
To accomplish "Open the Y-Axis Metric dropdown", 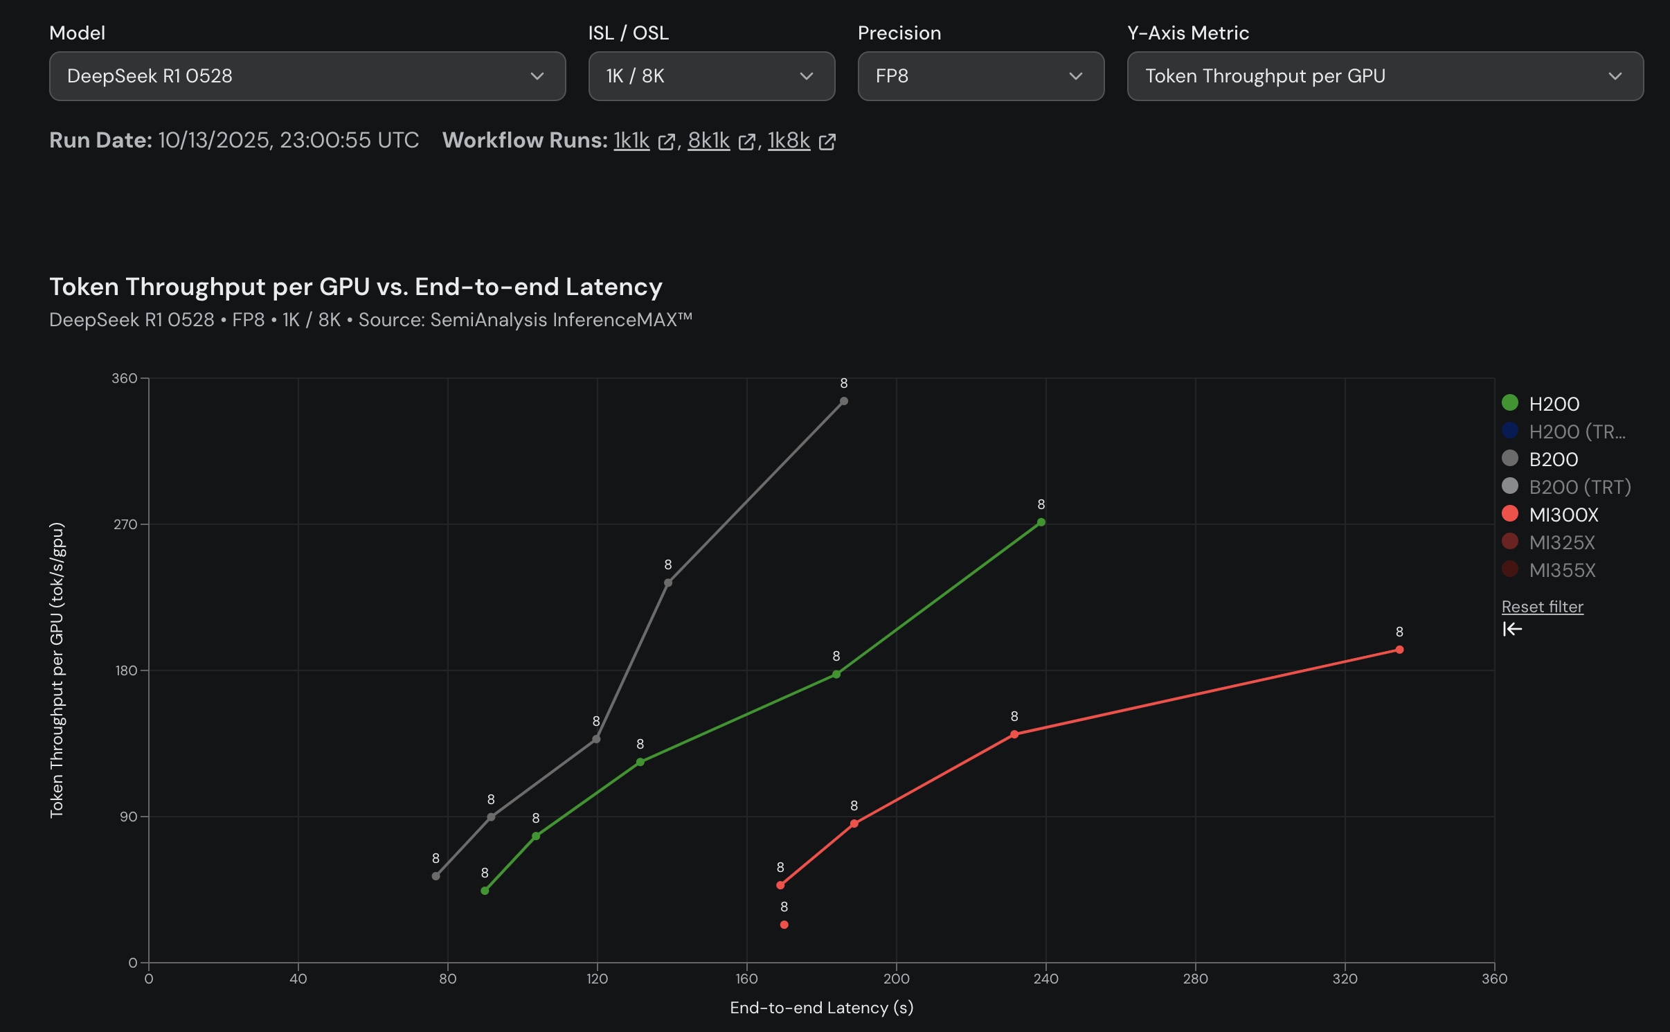I will tap(1385, 76).
